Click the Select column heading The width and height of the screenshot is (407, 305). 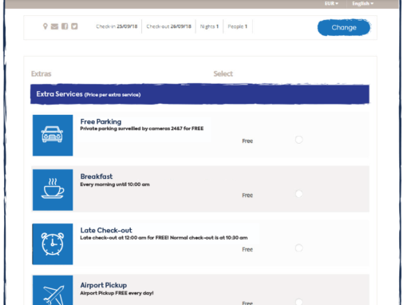pyautogui.click(x=223, y=73)
